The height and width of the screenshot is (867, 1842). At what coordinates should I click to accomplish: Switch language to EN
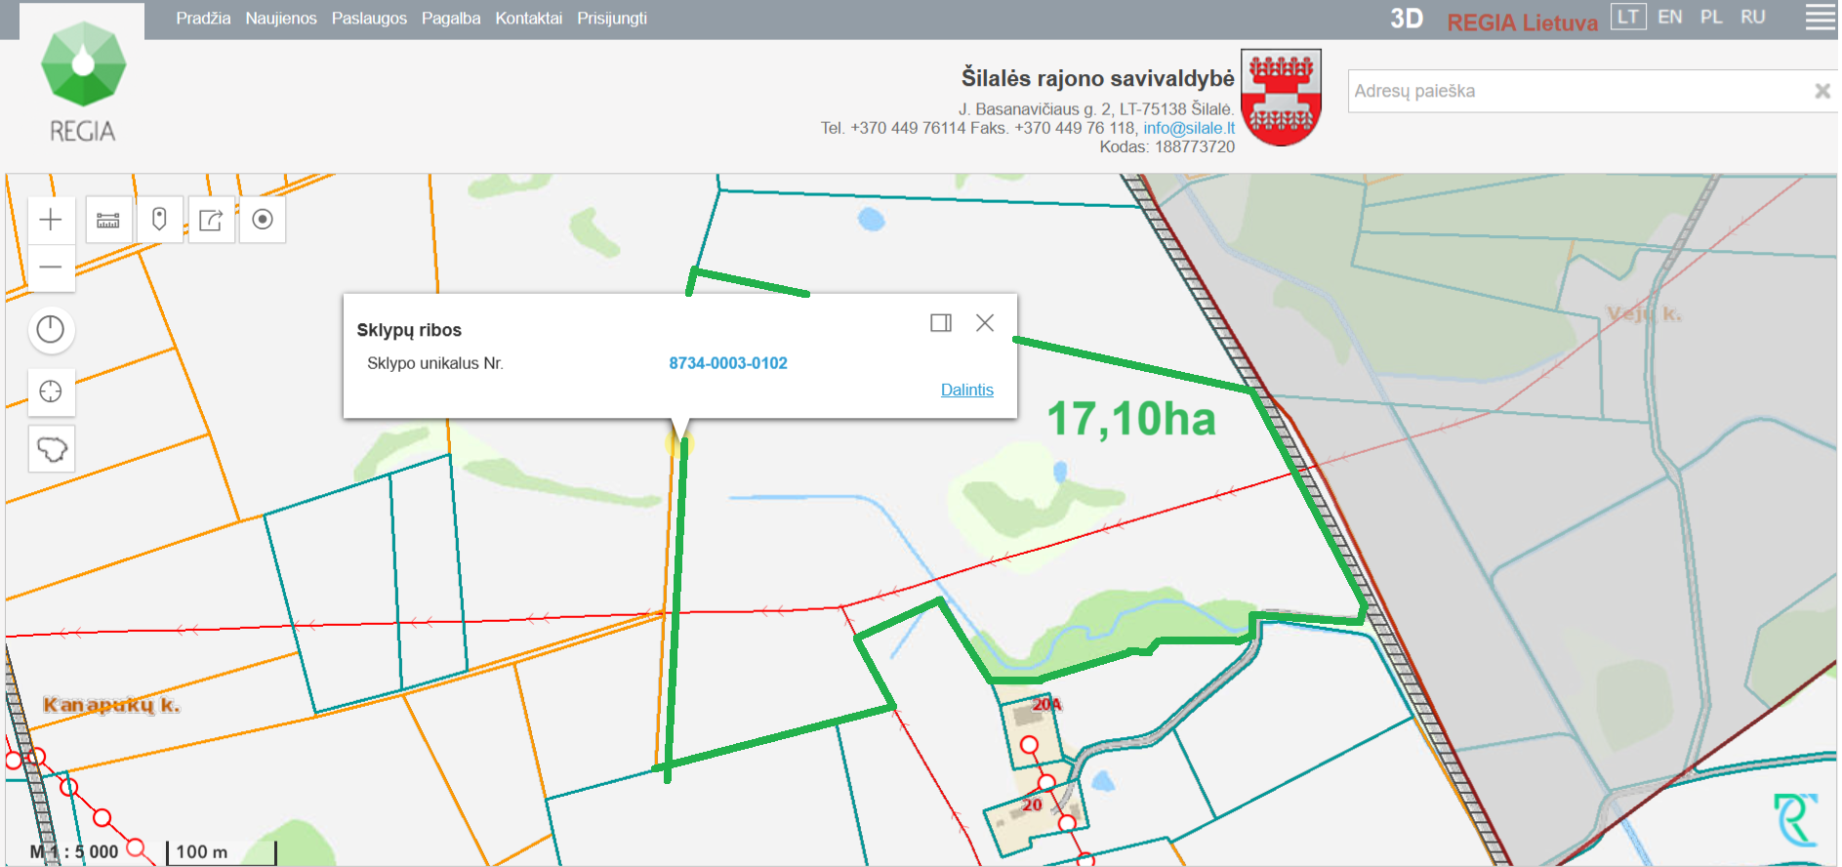coord(1669,18)
